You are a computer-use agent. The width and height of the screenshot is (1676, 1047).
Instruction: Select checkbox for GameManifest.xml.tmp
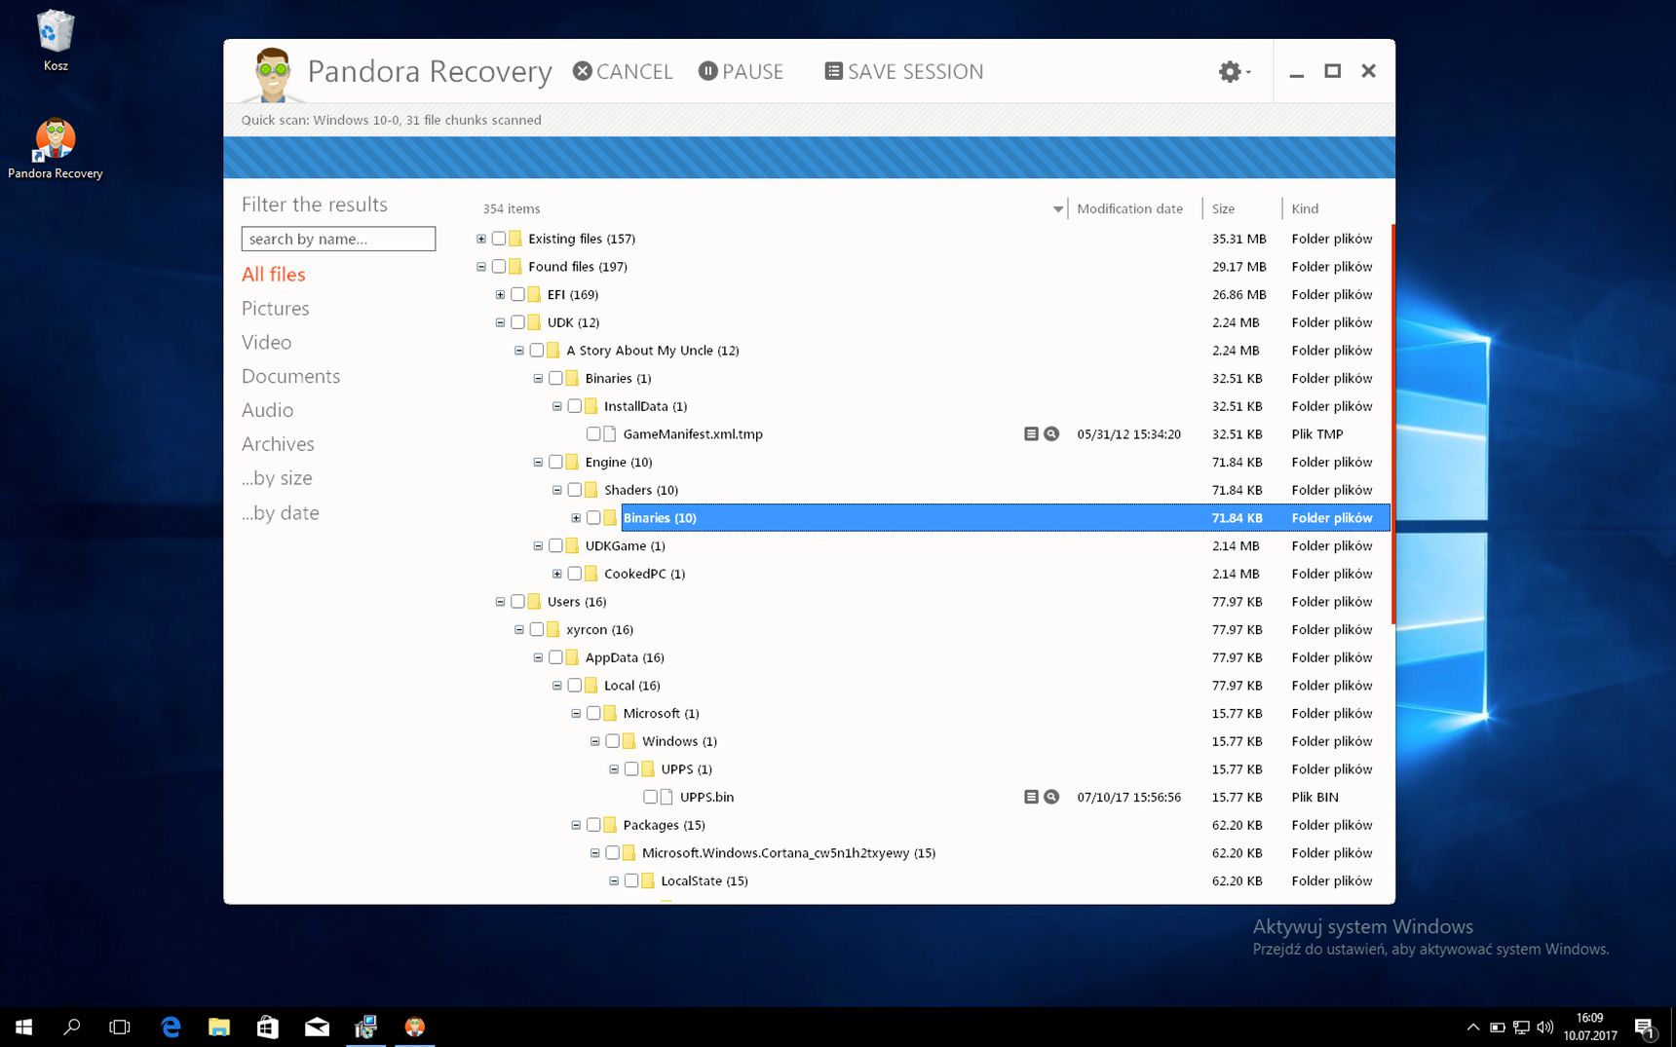593,434
